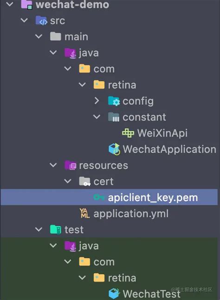This screenshot has height=300, width=220.
Task: Click the green test folder icon
Action: click(x=56, y=230)
